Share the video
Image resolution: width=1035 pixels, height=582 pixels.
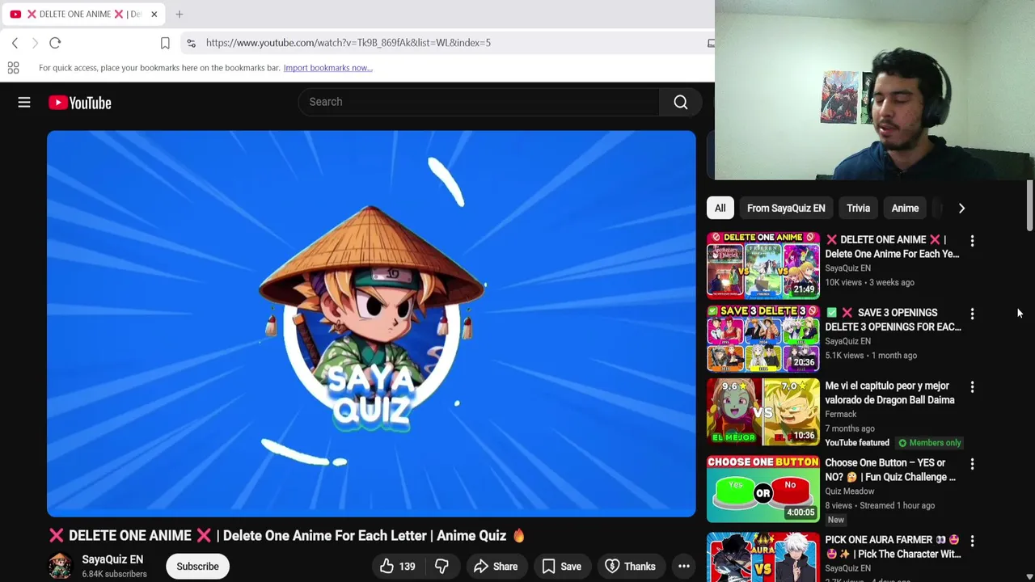pyautogui.click(x=496, y=567)
